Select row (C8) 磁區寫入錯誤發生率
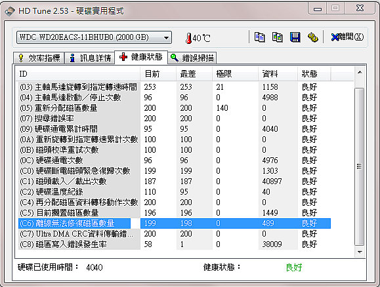 [175, 244]
